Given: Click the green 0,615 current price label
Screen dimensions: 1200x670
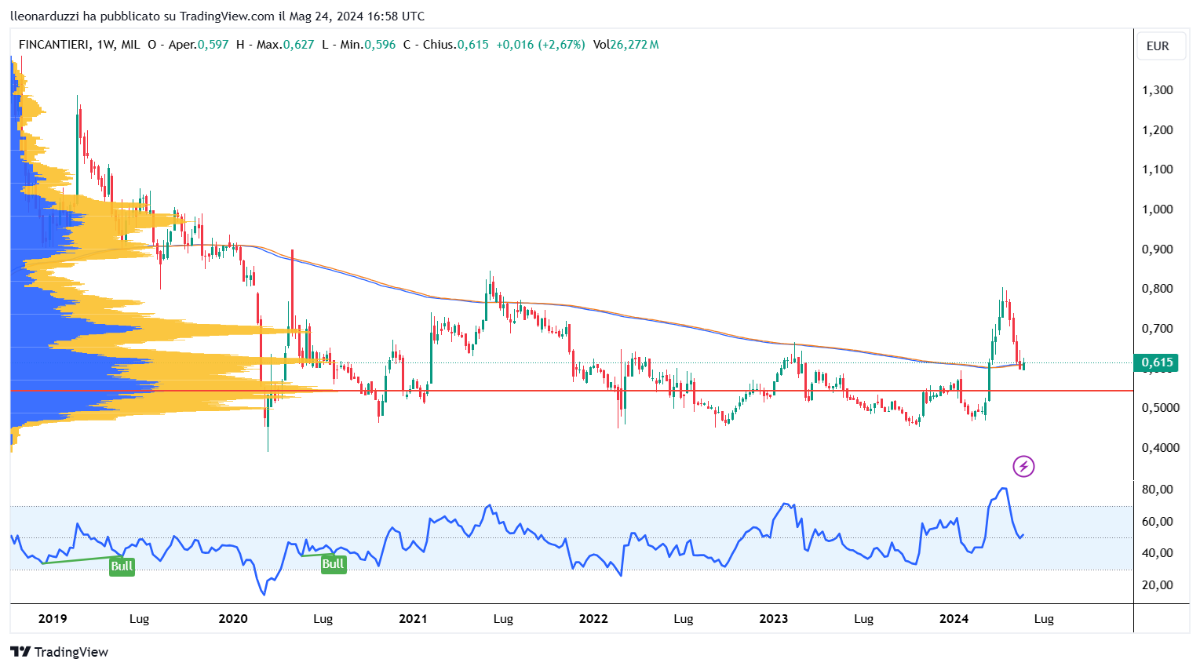Looking at the screenshot, I should (x=1157, y=362).
